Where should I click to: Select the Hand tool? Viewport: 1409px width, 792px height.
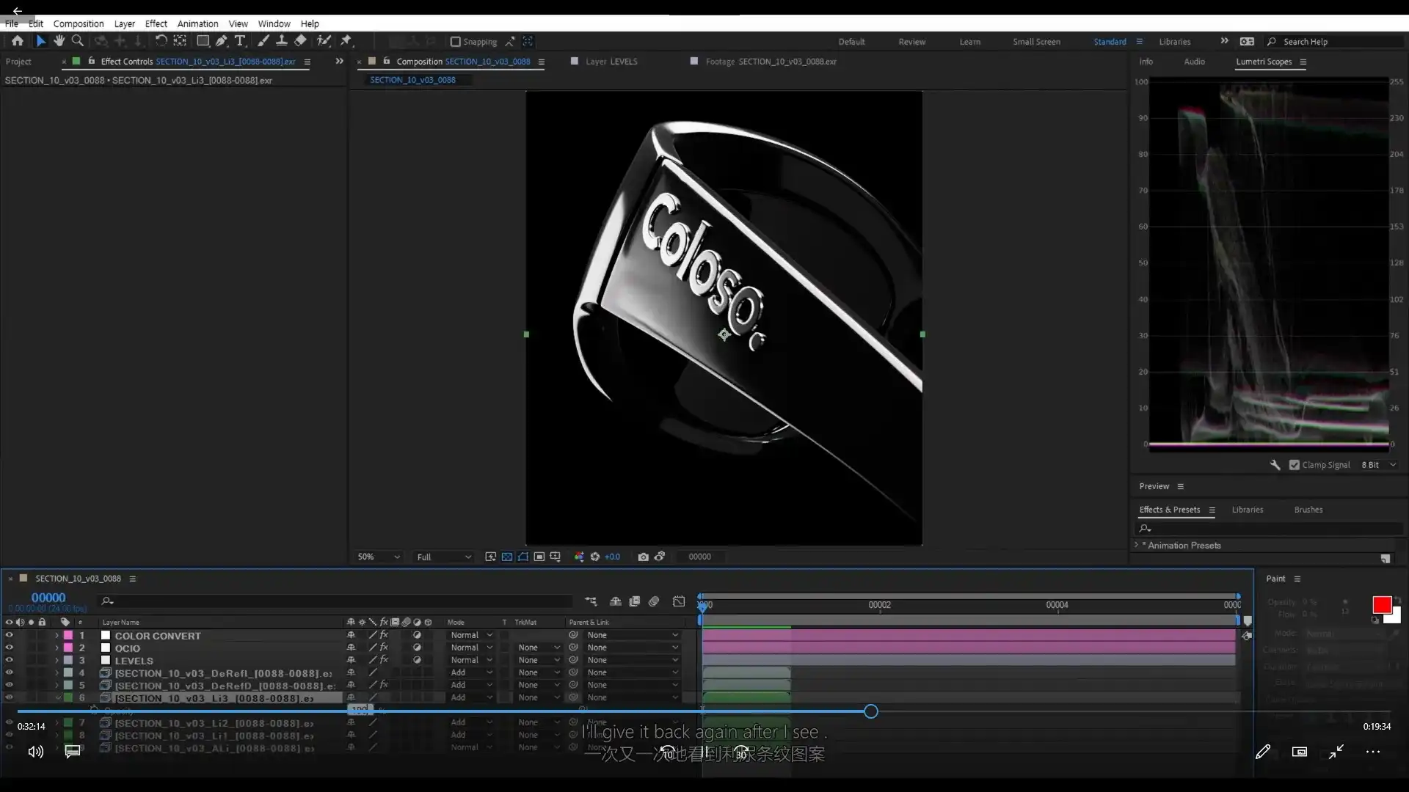59,41
